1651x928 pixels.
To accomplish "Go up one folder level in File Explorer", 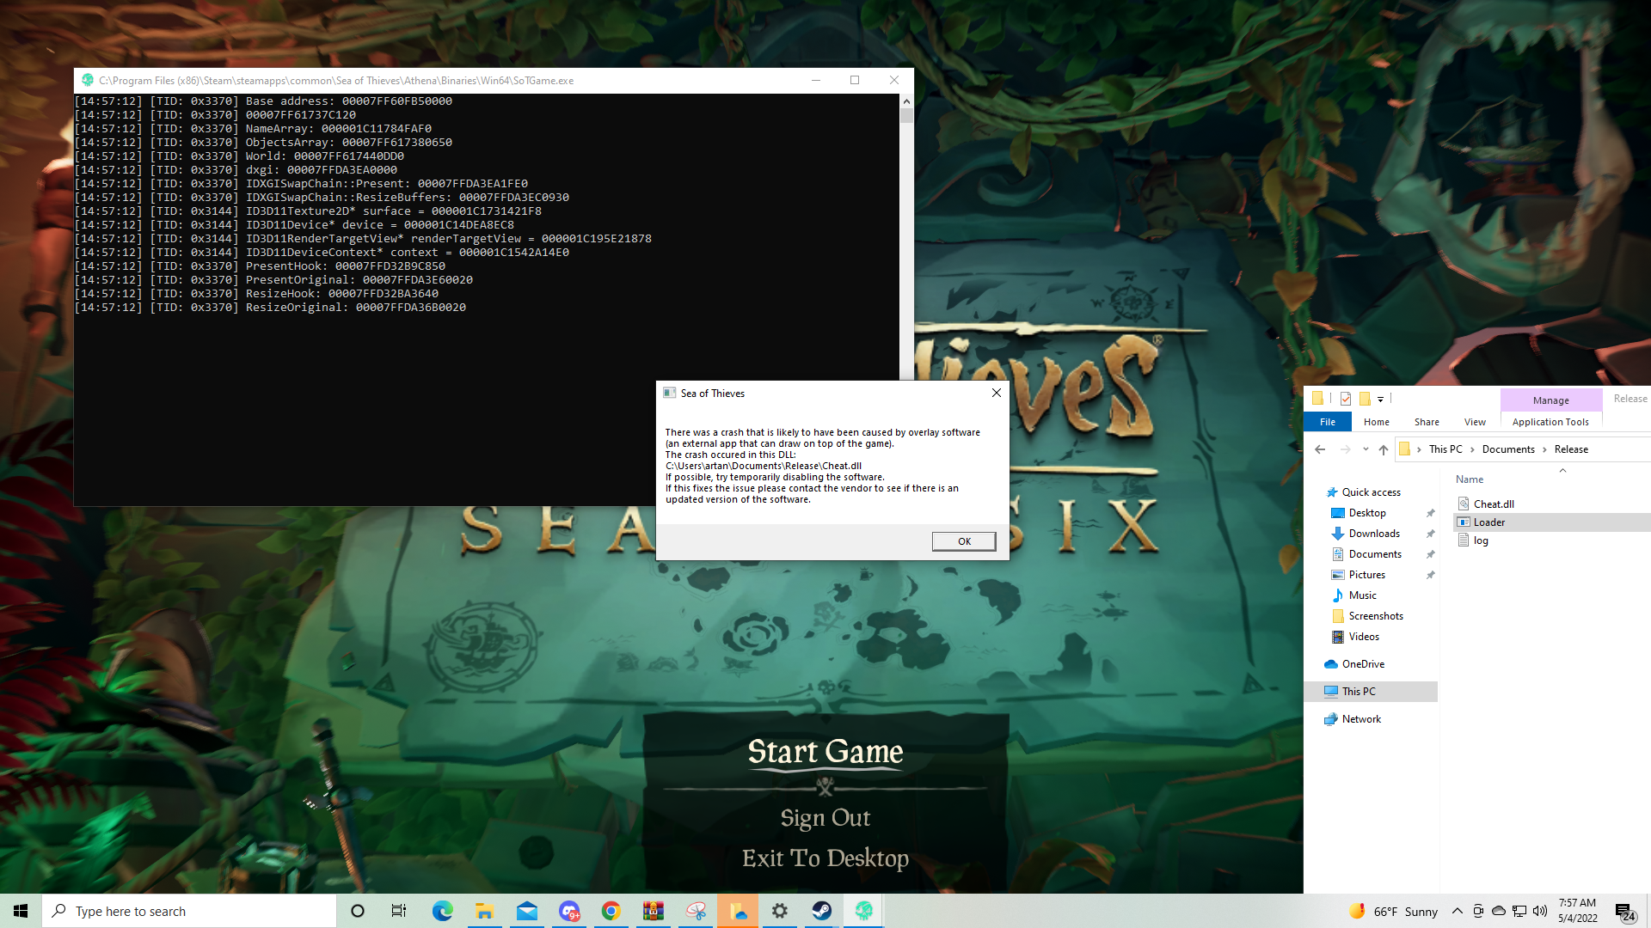I will coord(1384,449).
